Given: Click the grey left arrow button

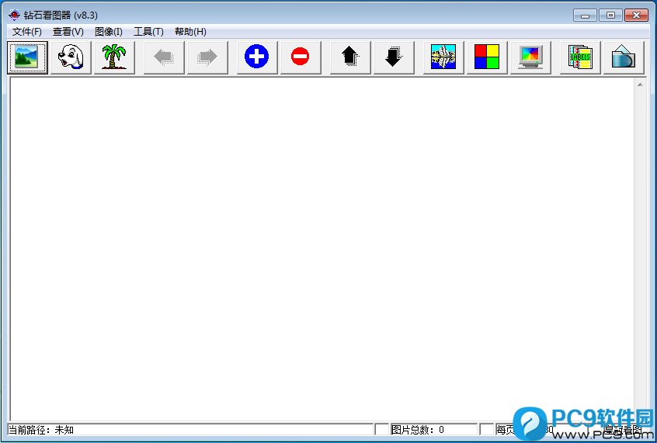Looking at the screenshot, I should pyautogui.click(x=164, y=57).
